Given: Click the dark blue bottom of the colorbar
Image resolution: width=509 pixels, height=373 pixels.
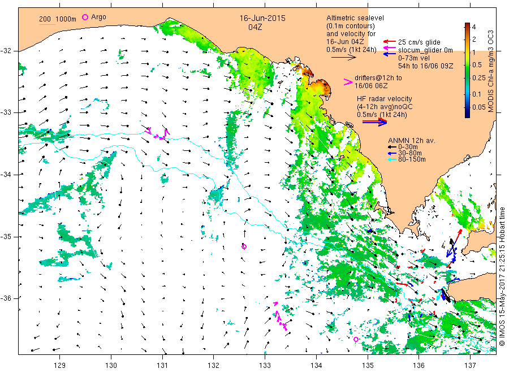Looking at the screenshot, I should tap(467, 114).
